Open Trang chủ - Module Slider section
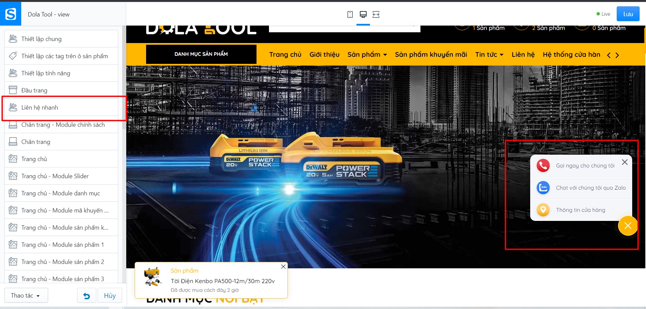The image size is (646, 309). pos(61,176)
